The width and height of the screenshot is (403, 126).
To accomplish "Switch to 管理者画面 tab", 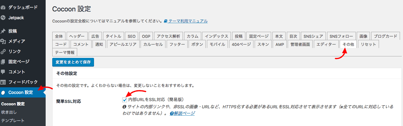I will (300, 44).
